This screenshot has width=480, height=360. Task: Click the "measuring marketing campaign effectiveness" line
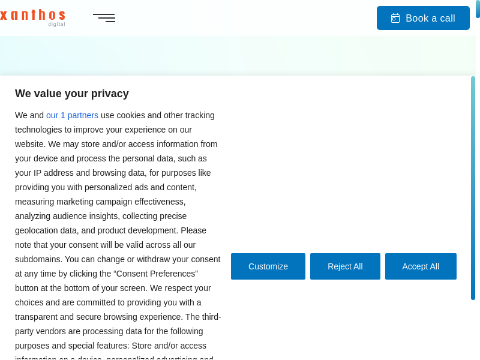click(100, 202)
